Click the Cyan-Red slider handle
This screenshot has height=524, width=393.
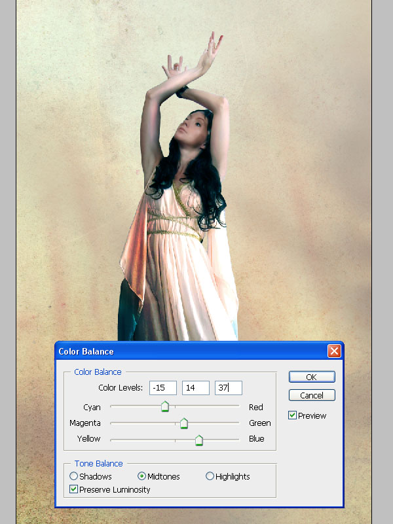point(165,406)
